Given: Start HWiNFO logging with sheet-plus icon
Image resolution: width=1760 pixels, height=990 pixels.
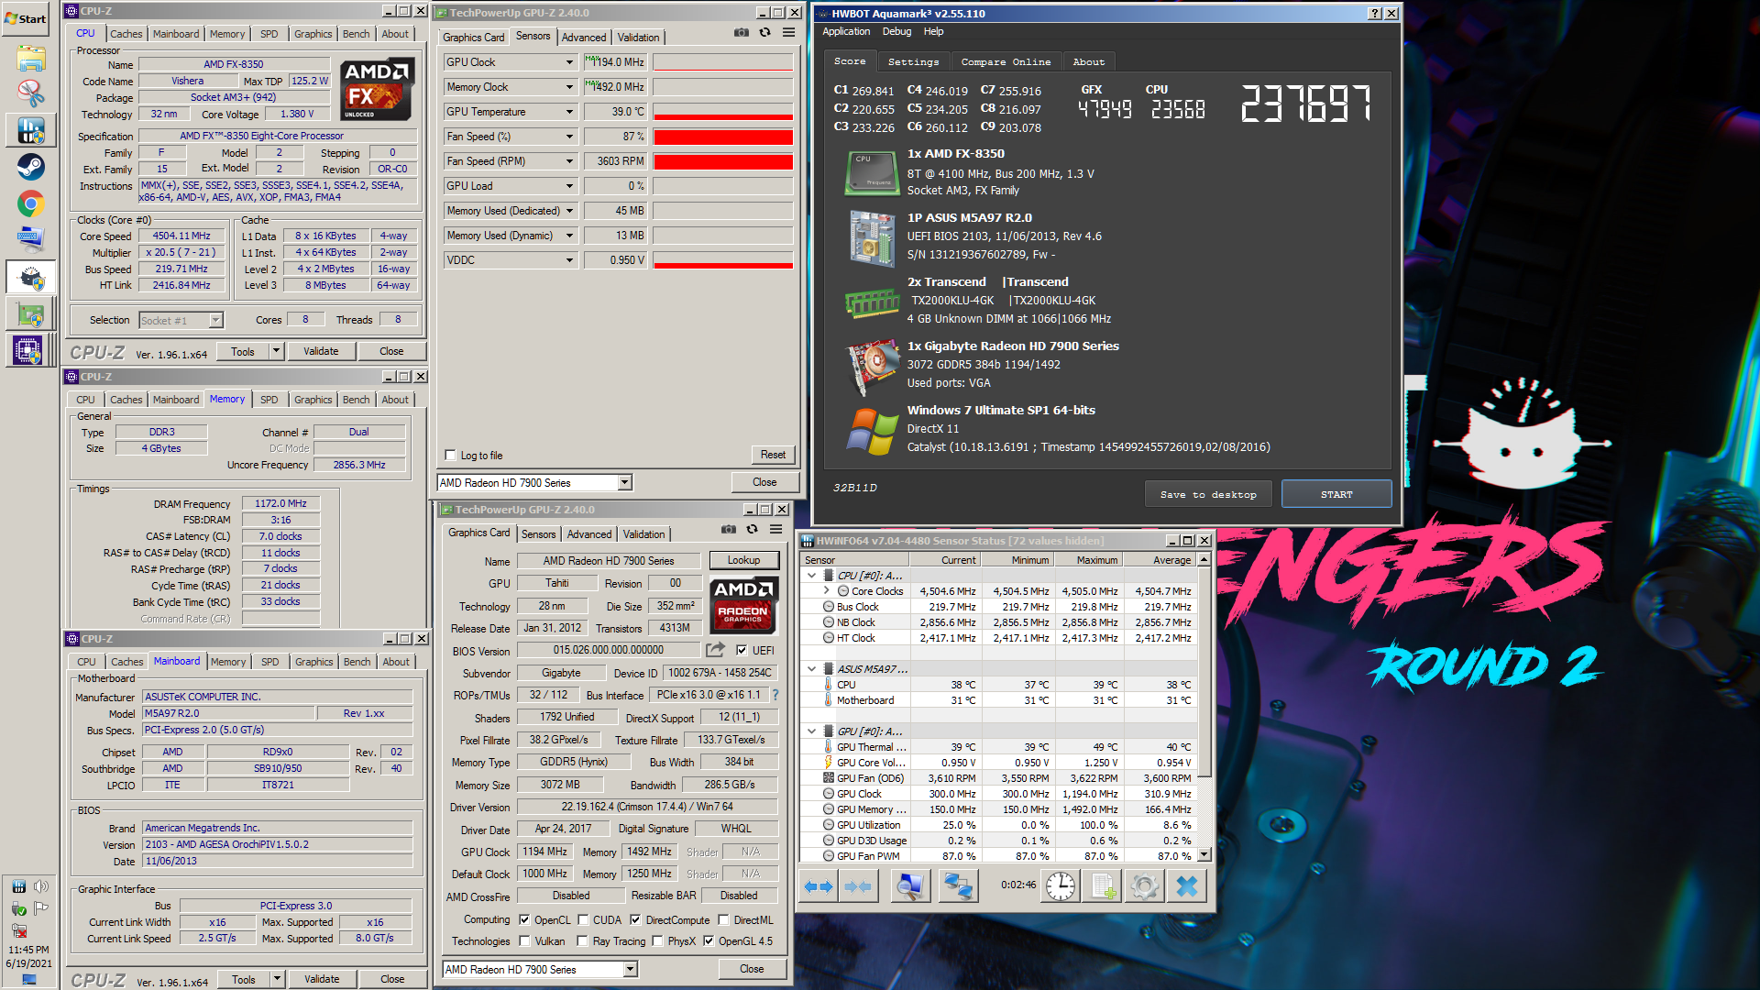Looking at the screenshot, I should pyautogui.click(x=1104, y=886).
